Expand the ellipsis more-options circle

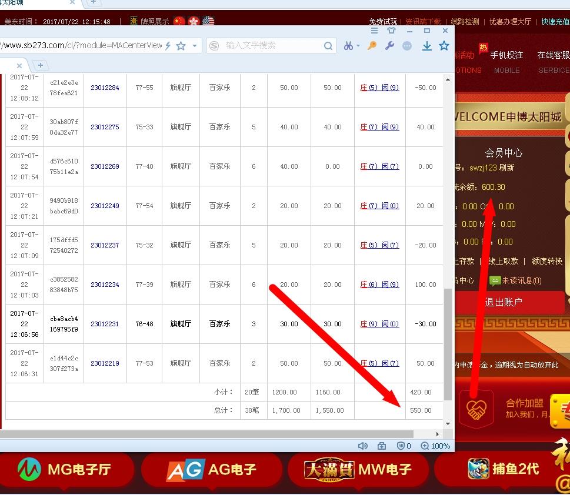(x=407, y=45)
